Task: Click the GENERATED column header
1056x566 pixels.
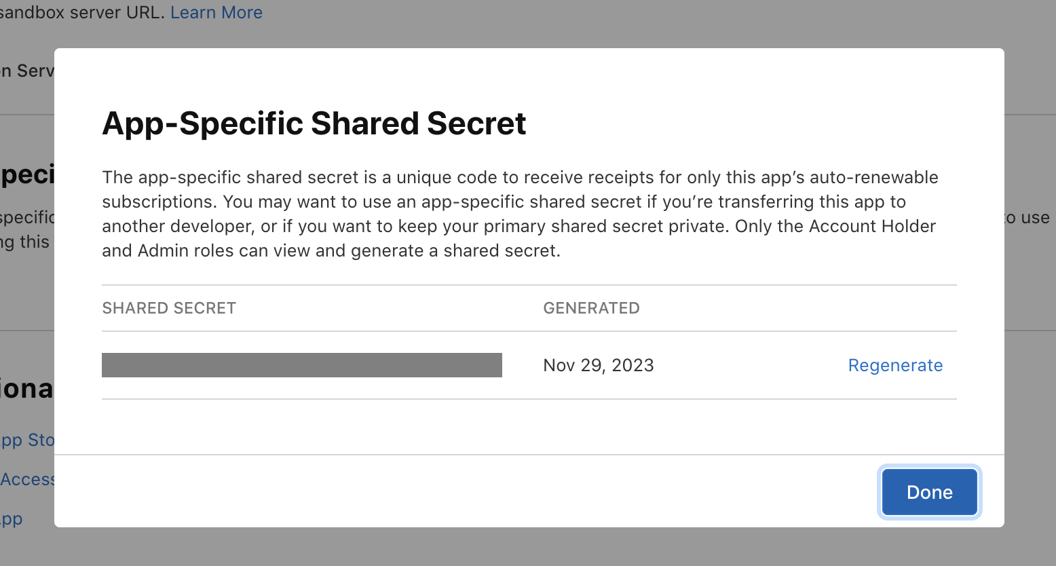Action: (591, 308)
